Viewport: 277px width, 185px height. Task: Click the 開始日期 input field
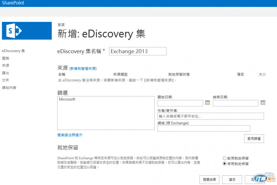pos(180,103)
